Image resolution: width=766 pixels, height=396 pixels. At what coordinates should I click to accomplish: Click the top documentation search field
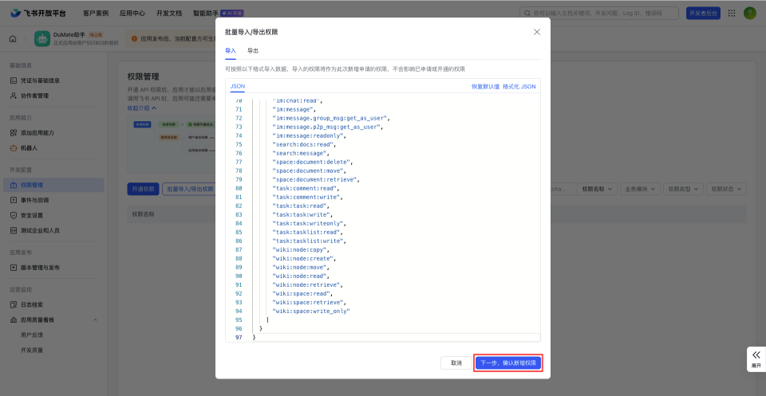(x=598, y=13)
